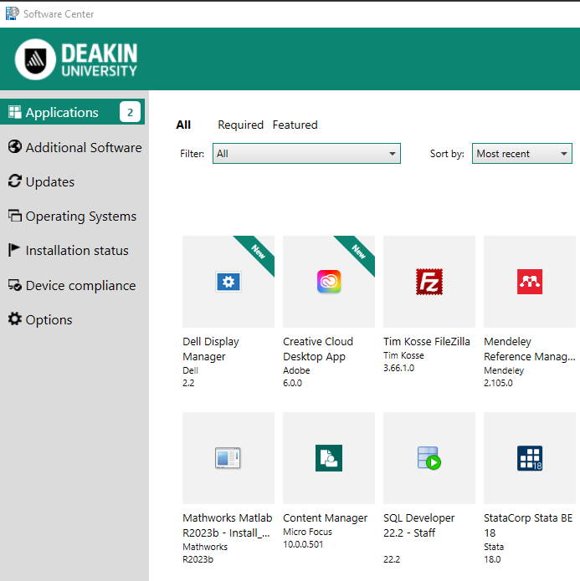Click the Additional Software globe icon

click(x=15, y=147)
